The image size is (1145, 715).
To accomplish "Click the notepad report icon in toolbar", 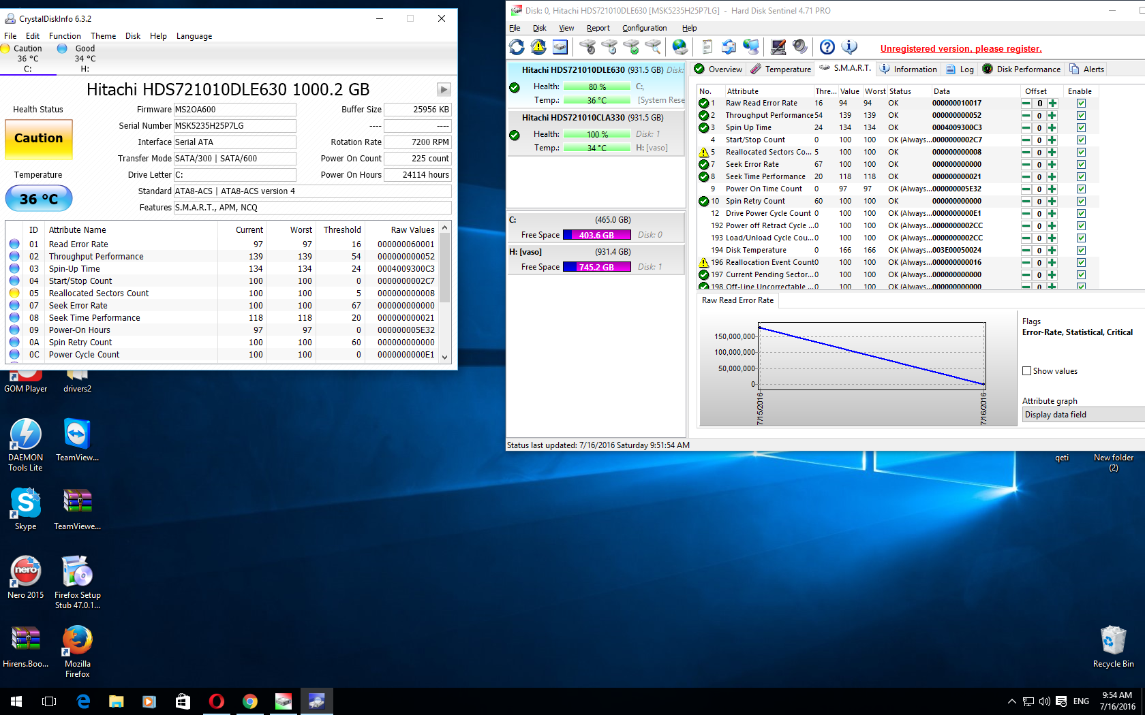I will point(707,47).
